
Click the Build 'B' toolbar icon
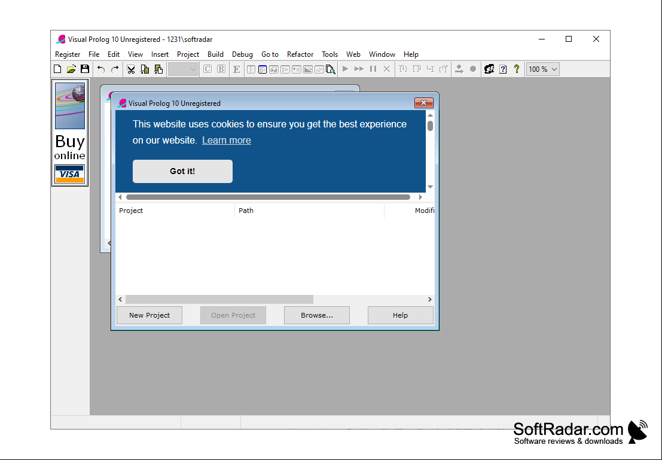pos(221,69)
